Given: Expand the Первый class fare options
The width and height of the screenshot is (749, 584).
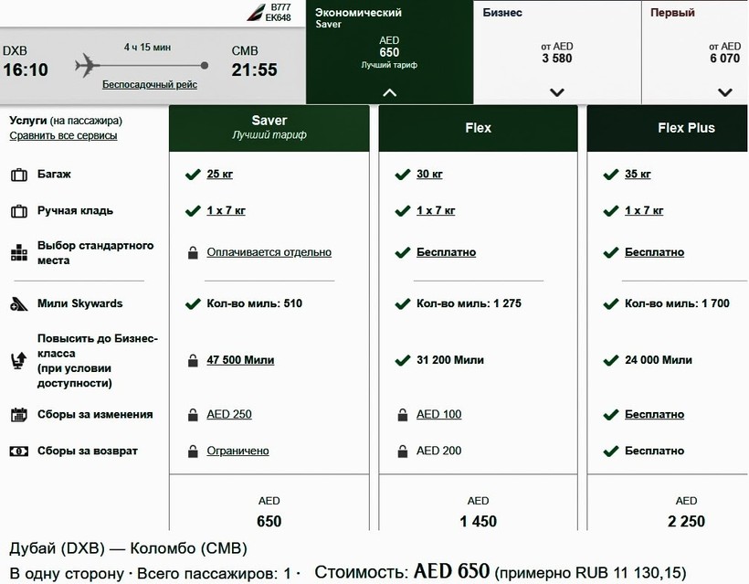Looking at the screenshot, I should click(725, 92).
